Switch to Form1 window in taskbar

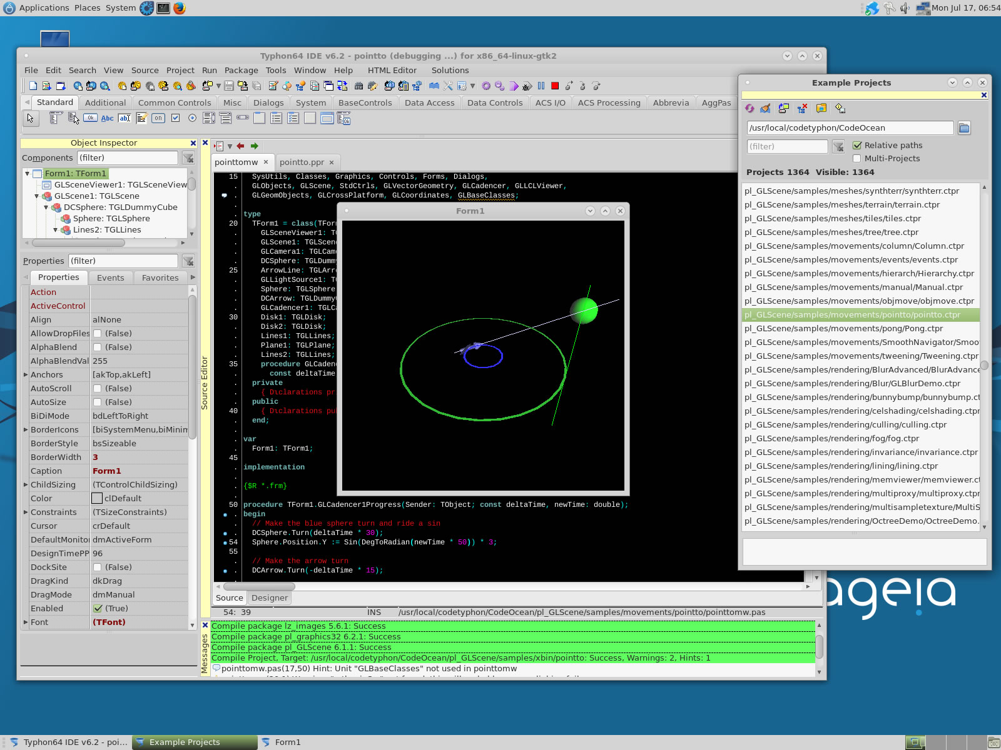click(x=288, y=742)
